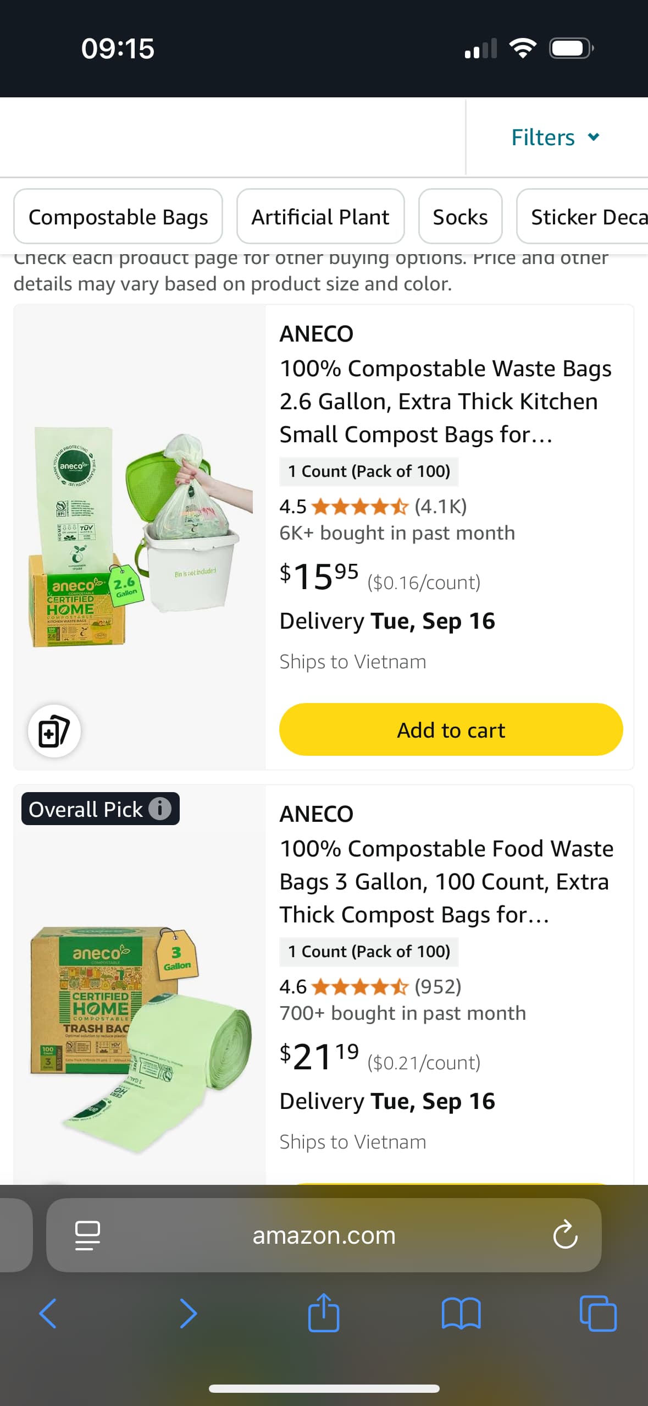Reload the amazon.com page

point(565,1235)
